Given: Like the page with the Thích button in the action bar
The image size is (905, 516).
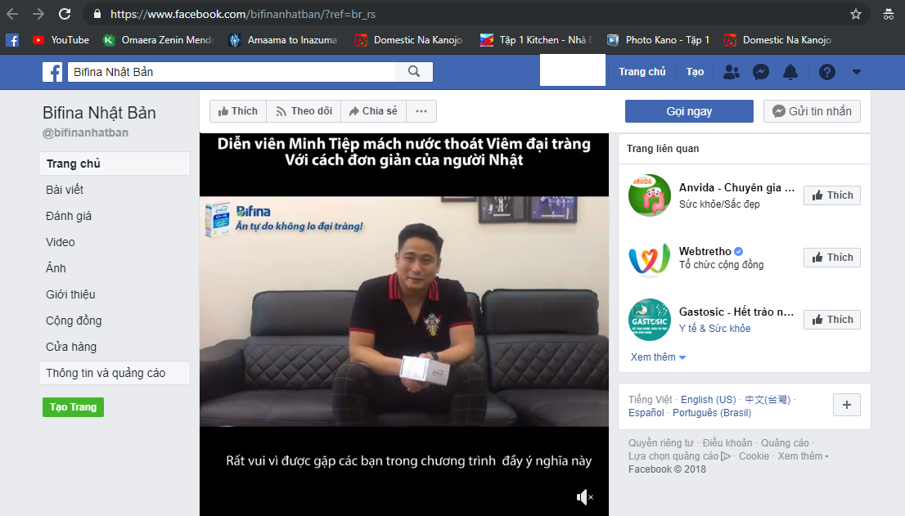Looking at the screenshot, I should tap(238, 111).
